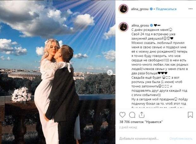Submit comment with Опубликовать button
Image resolution: width=196 pixels, height=144 pixels.
point(181,138)
